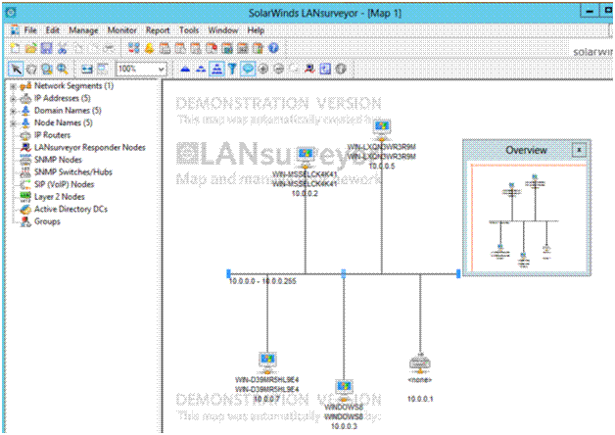
Task: Toggle the speech bubble labels button
Action: [x=248, y=70]
